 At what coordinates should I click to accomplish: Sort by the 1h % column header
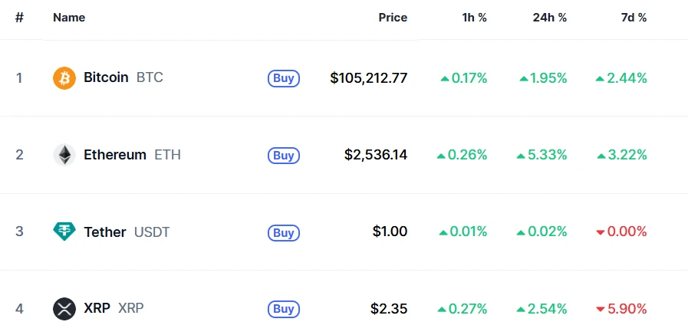pos(474,18)
